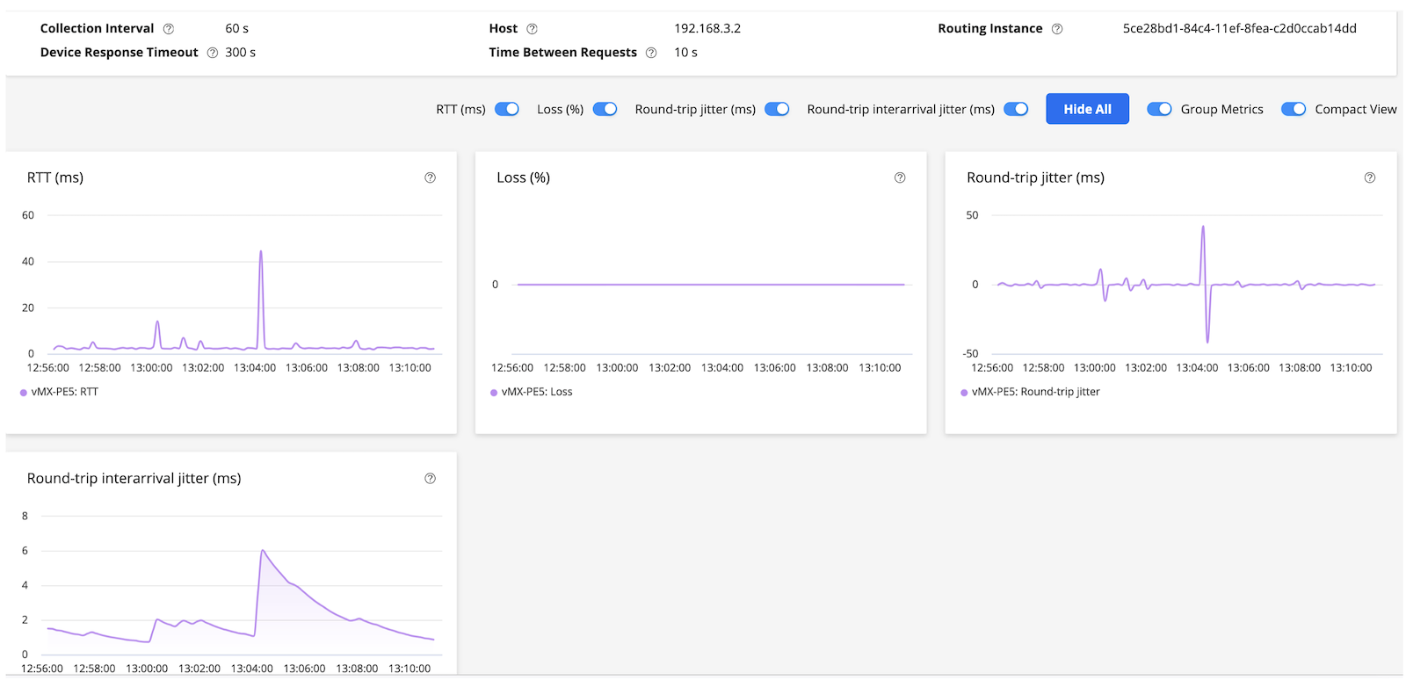Click the positive jitter spike in Round-trip jitter chart
Image resolution: width=1406 pixels, height=680 pixels.
point(1203,228)
